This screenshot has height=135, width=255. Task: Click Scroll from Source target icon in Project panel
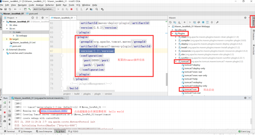33,18
